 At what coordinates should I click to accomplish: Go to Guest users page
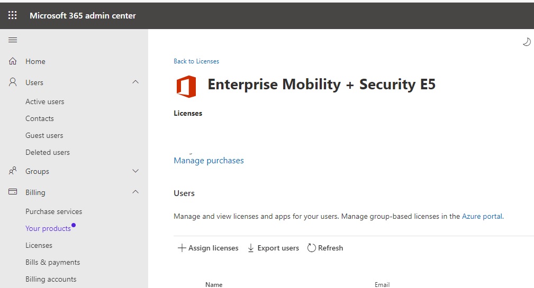(x=44, y=135)
